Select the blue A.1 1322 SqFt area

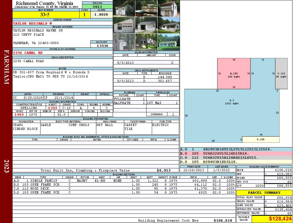click(232, 111)
